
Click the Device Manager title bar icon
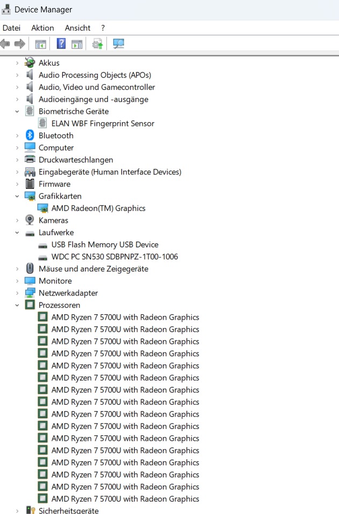pos(6,9)
